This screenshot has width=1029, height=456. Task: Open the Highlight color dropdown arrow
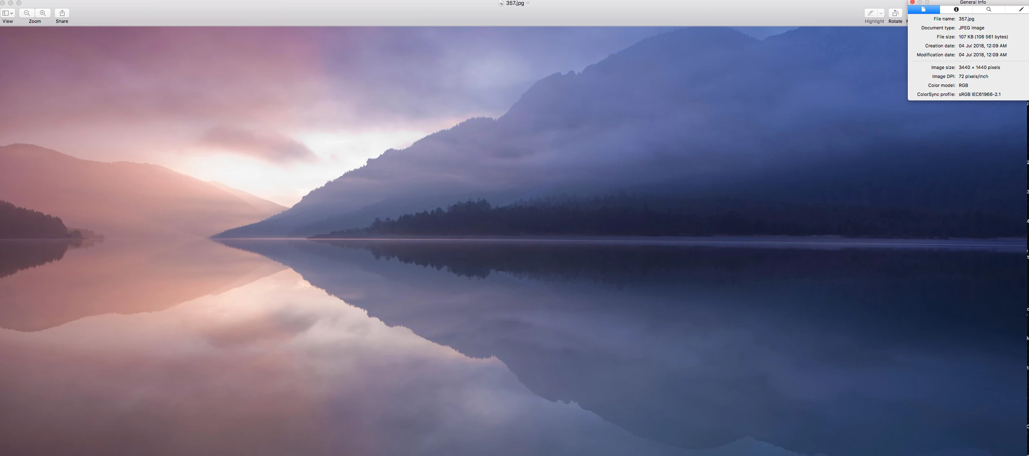tap(881, 13)
